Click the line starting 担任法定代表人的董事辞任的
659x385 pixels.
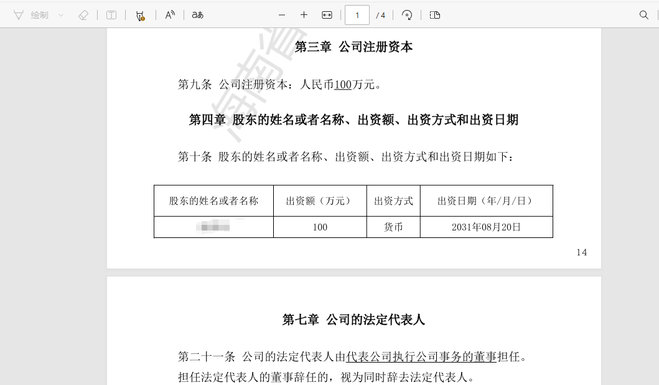[x=327, y=377]
